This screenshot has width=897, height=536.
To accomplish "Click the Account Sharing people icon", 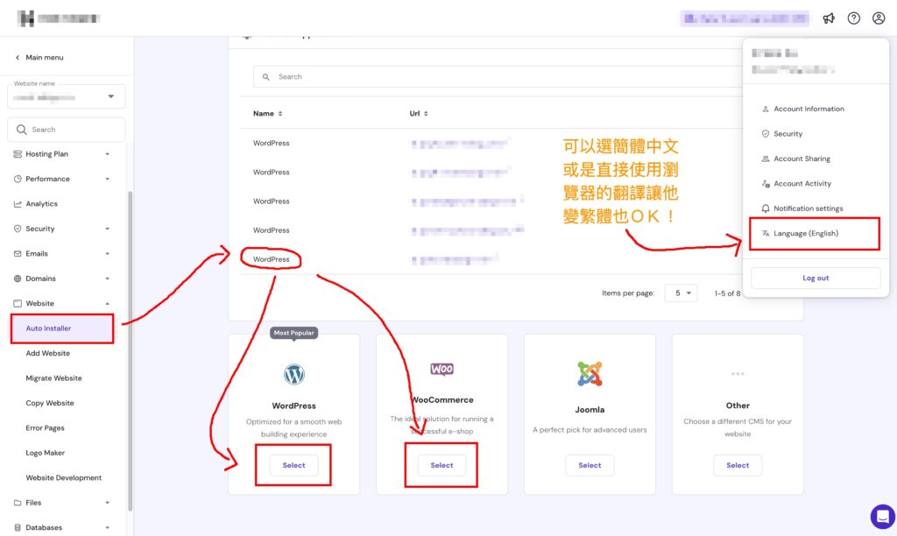I will (766, 159).
